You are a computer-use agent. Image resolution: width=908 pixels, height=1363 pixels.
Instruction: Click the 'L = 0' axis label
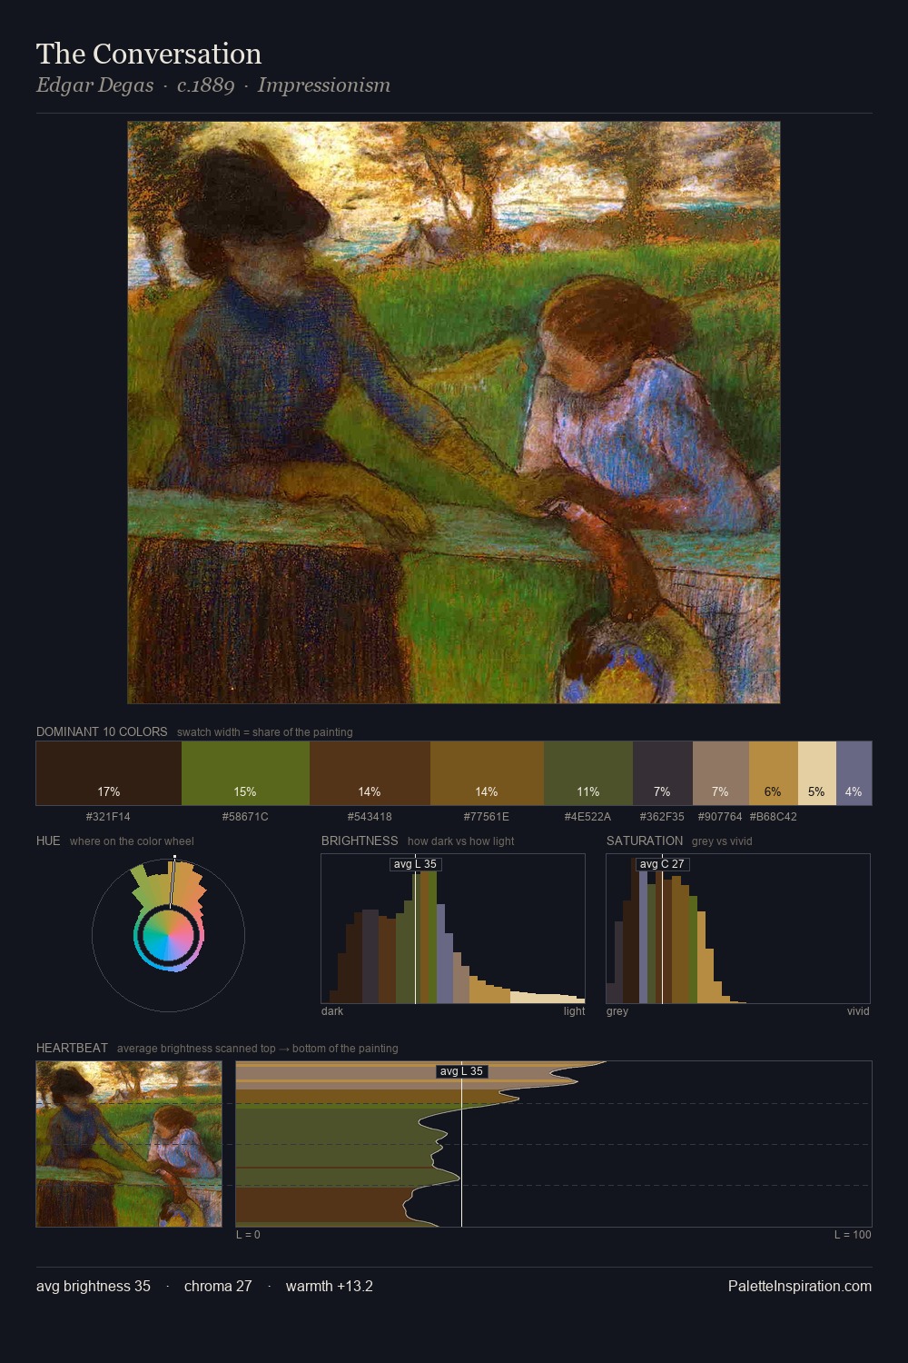pyautogui.click(x=248, y=1235)
